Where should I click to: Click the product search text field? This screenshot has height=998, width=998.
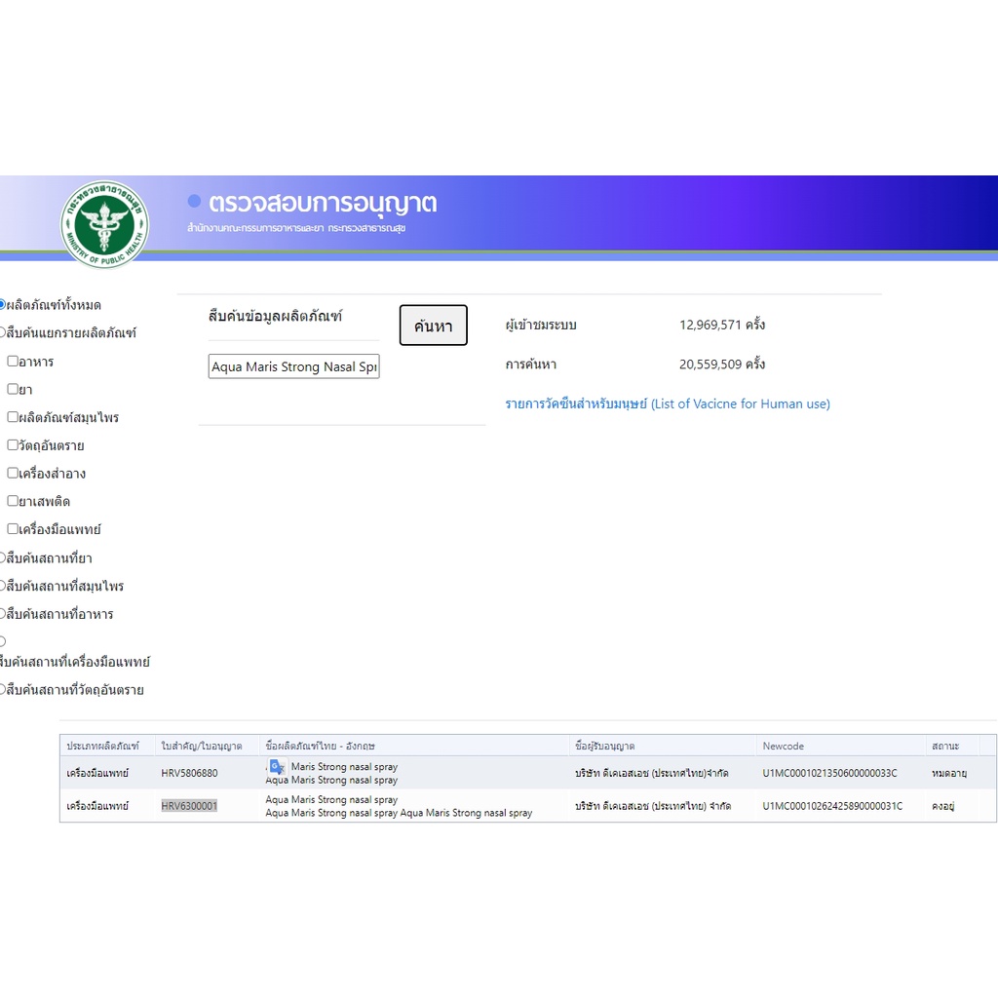(x=293, y=367)
